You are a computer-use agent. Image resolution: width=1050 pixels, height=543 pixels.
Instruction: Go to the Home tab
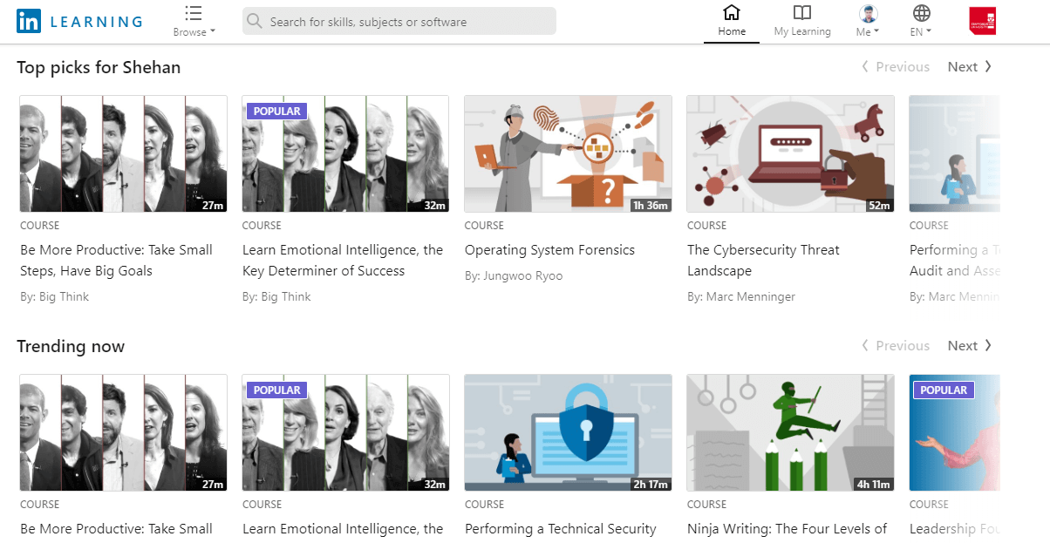[732, 21]
